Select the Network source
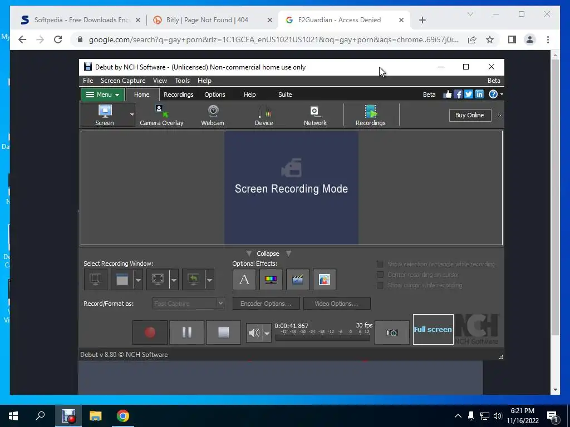The height and width of the screenshot is (427, 570). (315, 115)
